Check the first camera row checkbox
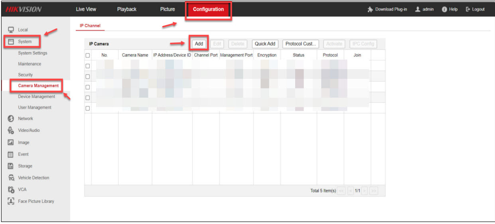 [x=88, y=66]
